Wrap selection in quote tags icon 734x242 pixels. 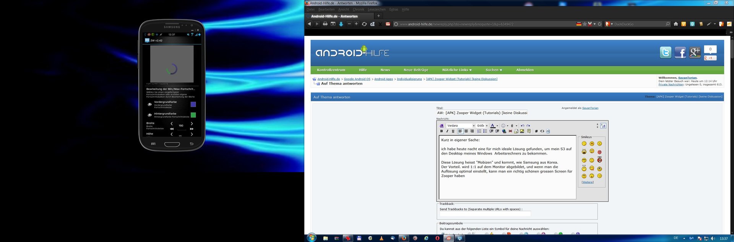pyautogui.click(x=529, y=131)
